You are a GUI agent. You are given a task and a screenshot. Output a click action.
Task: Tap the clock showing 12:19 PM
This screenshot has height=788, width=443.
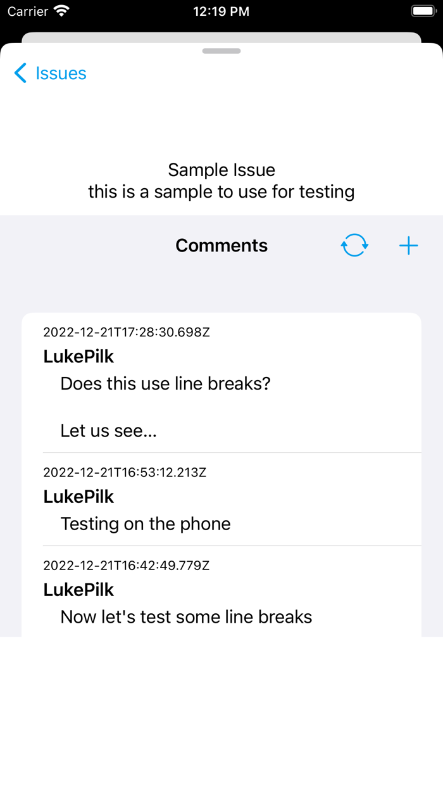click(x=221, y=11)
